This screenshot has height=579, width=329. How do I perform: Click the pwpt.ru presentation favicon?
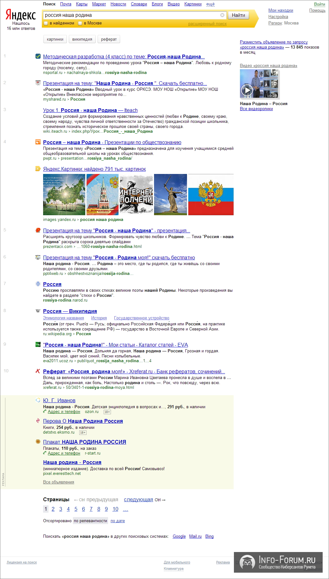[38, 142]
